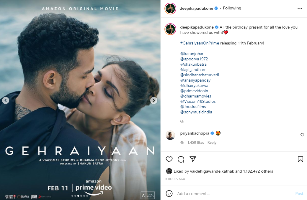Click the Post comment button
This screenshot has height=200, width=307.
[299, 194]
